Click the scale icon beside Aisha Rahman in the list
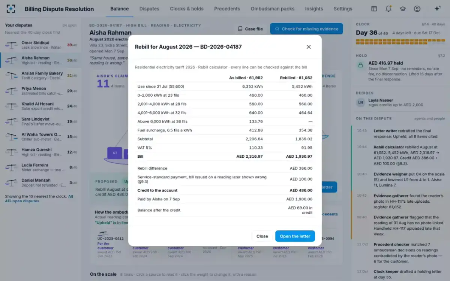The height and width of the screenshot is (281, 450). (x=11, y=60)
